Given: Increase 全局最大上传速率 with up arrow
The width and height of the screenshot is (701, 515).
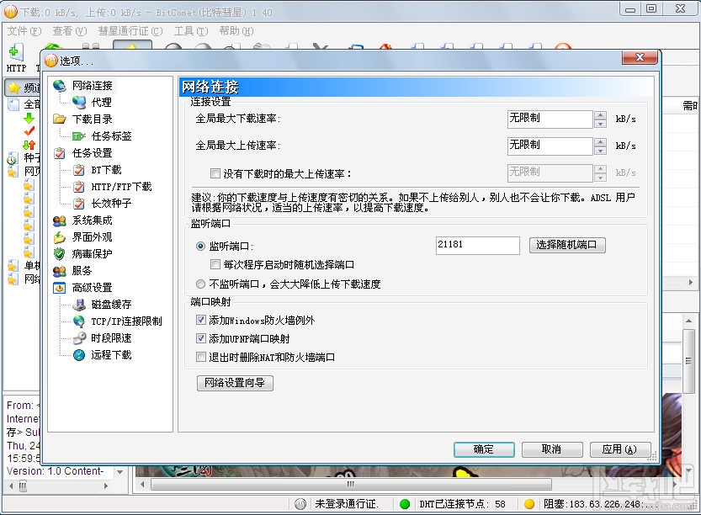Looking at the screenshot, I should 600,141.
